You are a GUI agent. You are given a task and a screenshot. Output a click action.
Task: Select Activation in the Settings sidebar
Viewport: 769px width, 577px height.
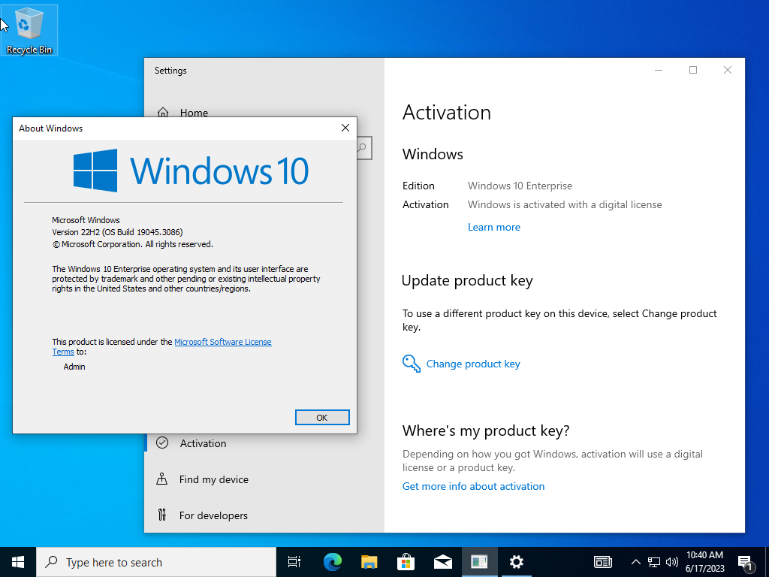click(x=203, y=443)
